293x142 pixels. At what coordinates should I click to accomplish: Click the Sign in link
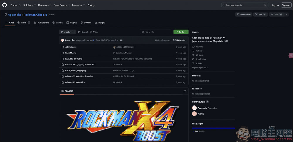[275, 5]
